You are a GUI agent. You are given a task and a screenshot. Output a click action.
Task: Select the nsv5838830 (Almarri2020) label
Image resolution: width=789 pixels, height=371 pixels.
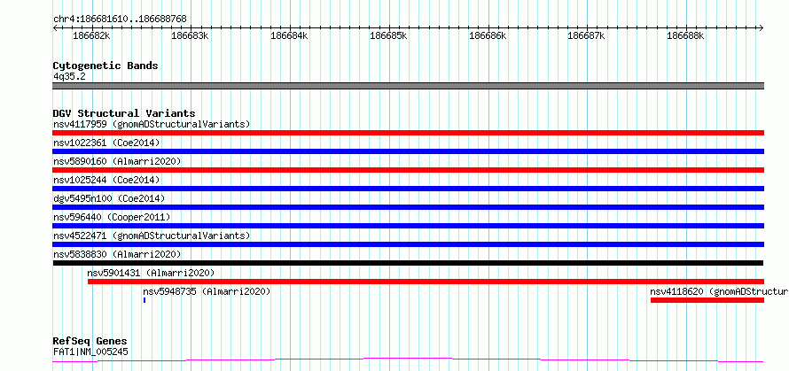(x=117, y=254)
